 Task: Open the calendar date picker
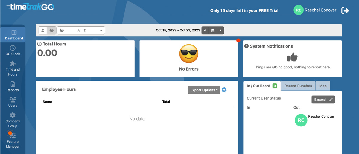click(213, 31)
